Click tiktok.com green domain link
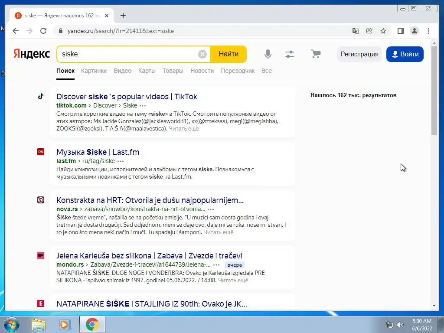The width and height of the screenshot is (444, 333). point(72,105)
